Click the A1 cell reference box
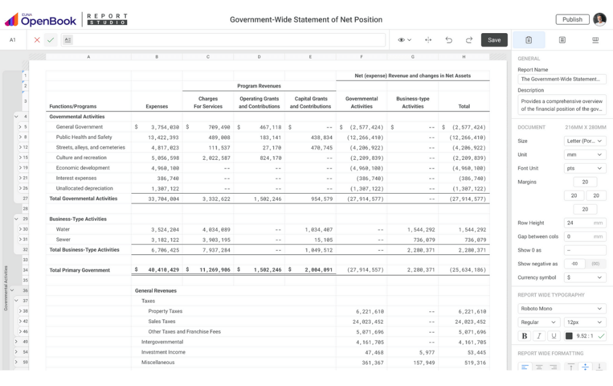 point(12,40)
